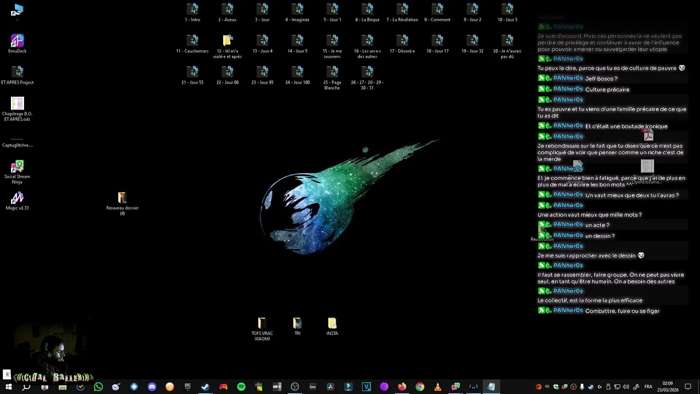Select the '24 - Jour 100' folder
This screenshot has height=394, width=700.
pos(297,76)
